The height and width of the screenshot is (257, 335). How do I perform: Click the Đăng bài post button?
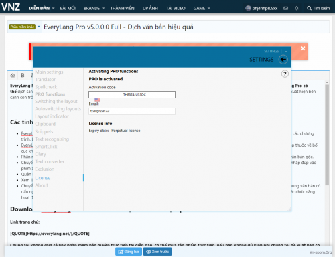coord(129,252)
